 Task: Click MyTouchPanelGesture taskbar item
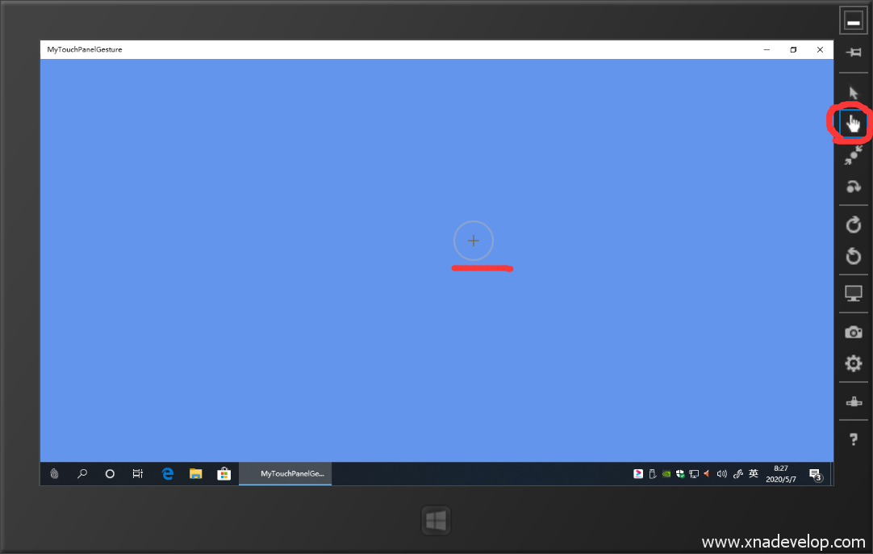pyautogui.click(x=286, y=474)
